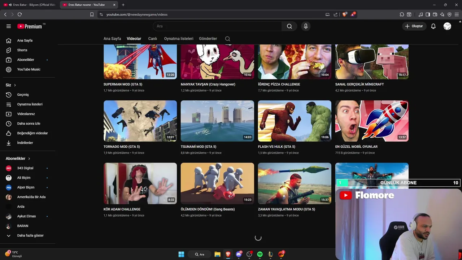
Task: Open File Explorer from taskbar
Action: pos(217,254)
